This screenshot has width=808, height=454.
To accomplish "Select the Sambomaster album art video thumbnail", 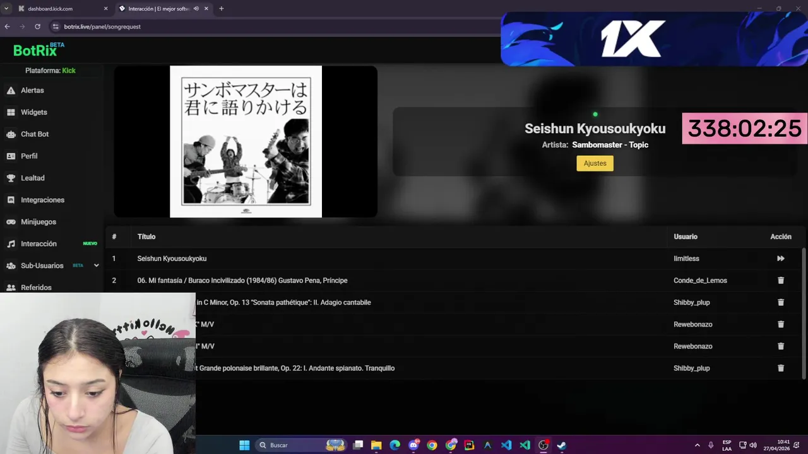I will 246,141.
